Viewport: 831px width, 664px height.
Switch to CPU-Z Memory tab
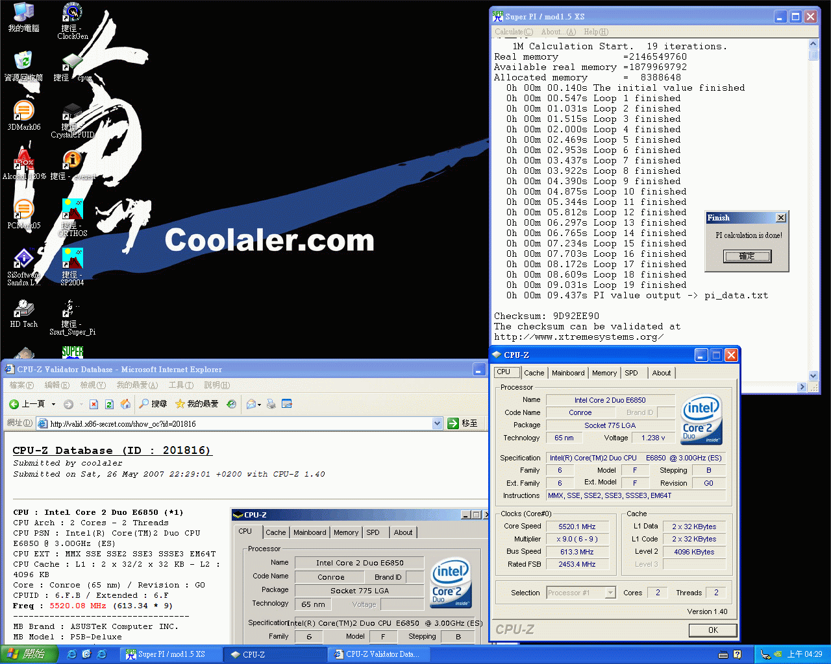tap(604, 373)
